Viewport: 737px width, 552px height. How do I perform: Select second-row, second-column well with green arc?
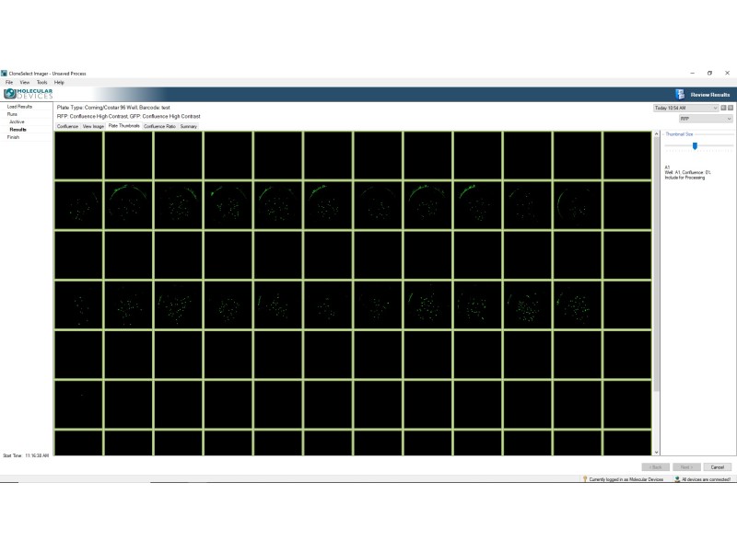(x=128, y=205)
